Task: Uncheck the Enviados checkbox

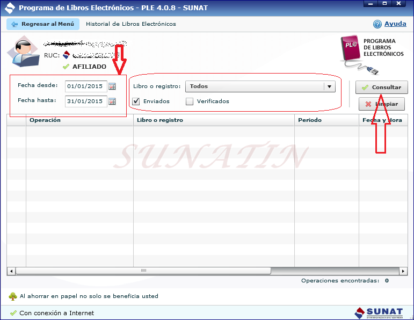Action: click(x=136, y=101)
